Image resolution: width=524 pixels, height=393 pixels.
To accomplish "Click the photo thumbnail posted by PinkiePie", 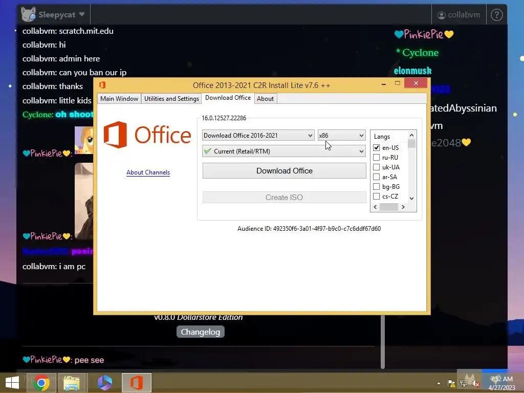I will 84,201.
